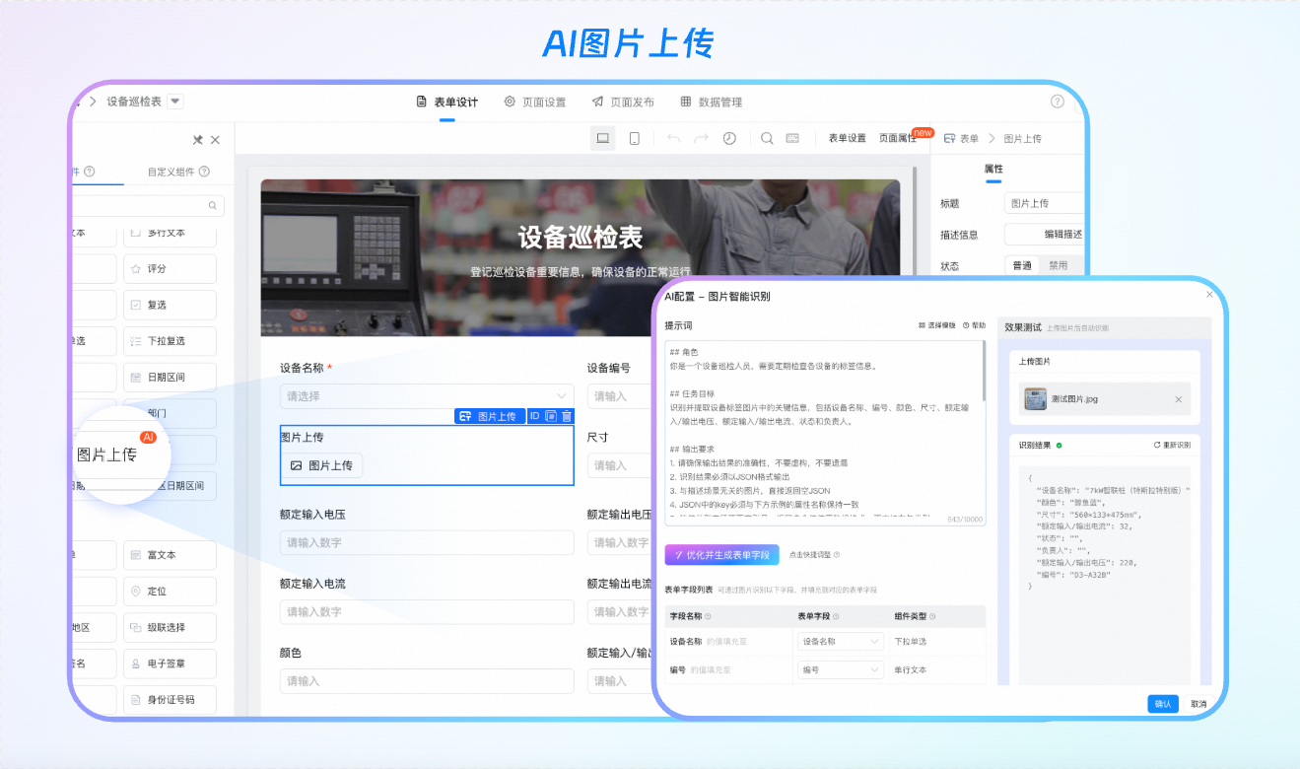The image size is (1300, 769).
Task: Click the pin icon in component panel
Action: point(197,140)
